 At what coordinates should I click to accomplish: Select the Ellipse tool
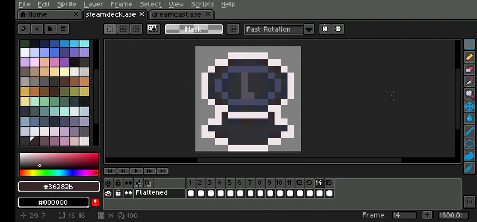470,144
